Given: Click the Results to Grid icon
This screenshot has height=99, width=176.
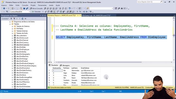Looking at the screenshot, I should tap(70, 12).
